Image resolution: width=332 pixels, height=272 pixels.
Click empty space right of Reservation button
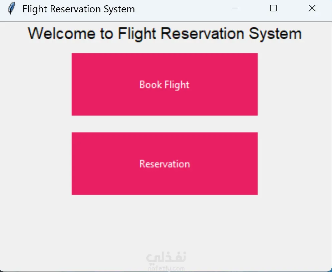294,164
